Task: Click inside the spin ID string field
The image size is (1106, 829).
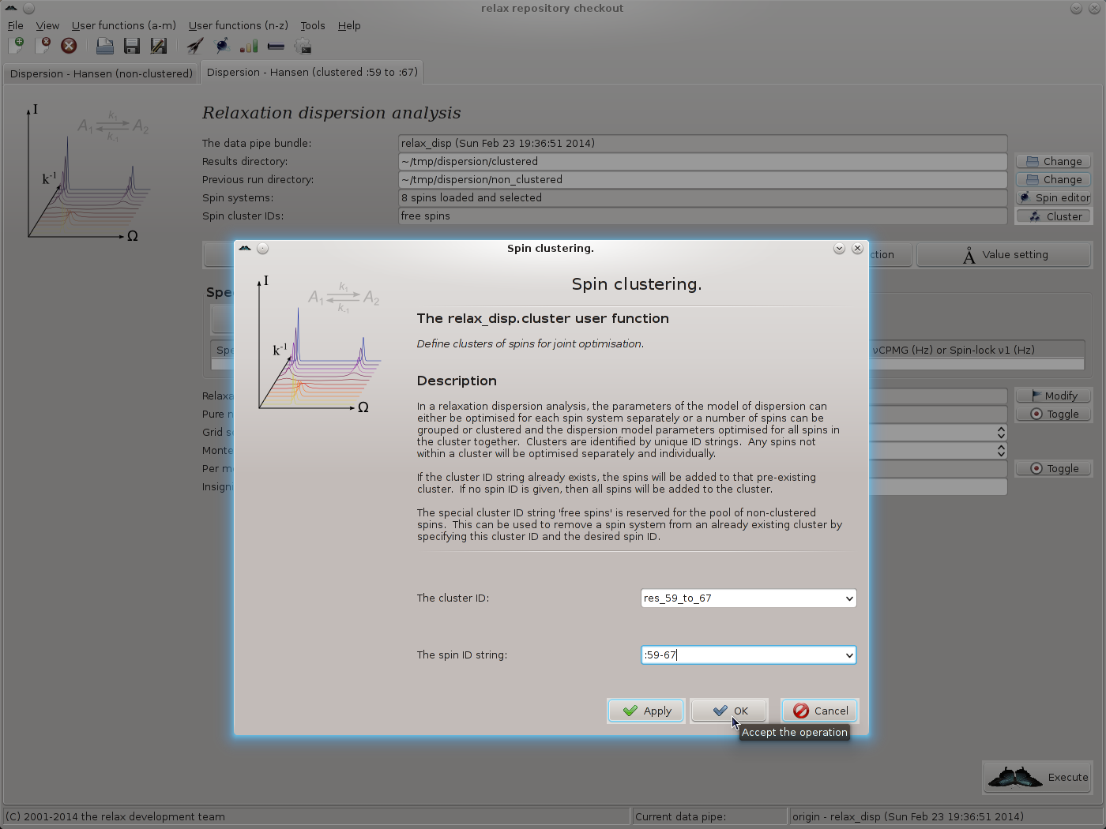Action: tap(739, 655)
